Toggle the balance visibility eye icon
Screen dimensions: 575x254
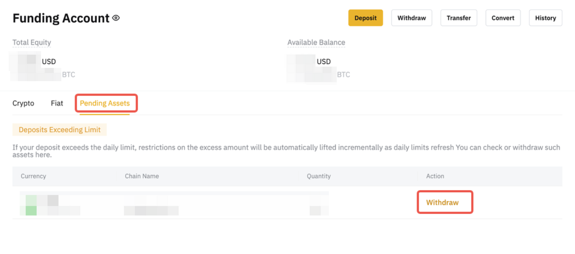click(x=116, y=18)
